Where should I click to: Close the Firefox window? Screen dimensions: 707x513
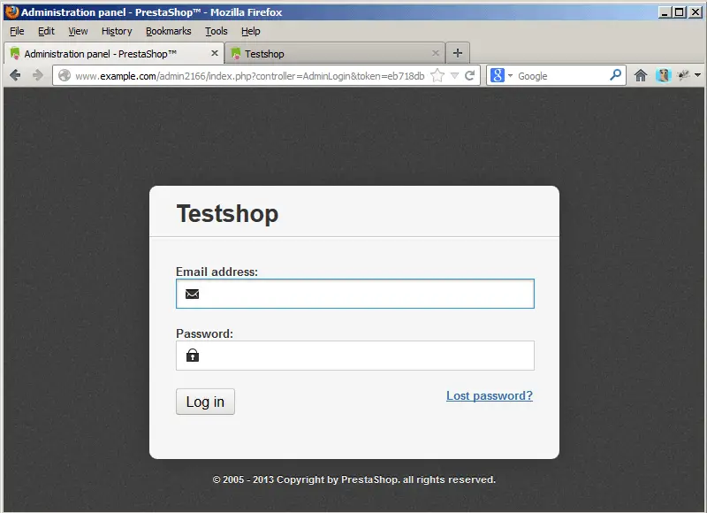pos(696,12)
